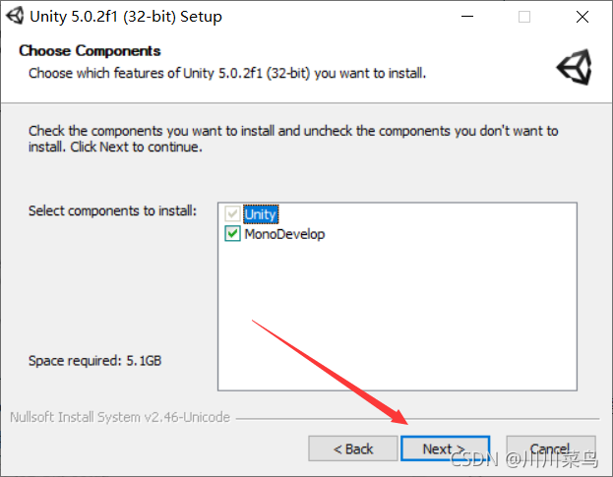This screenshot has width=613, height=477.
Task: Click the grayed-out Unity component checkbox
Action: (232, 213)
